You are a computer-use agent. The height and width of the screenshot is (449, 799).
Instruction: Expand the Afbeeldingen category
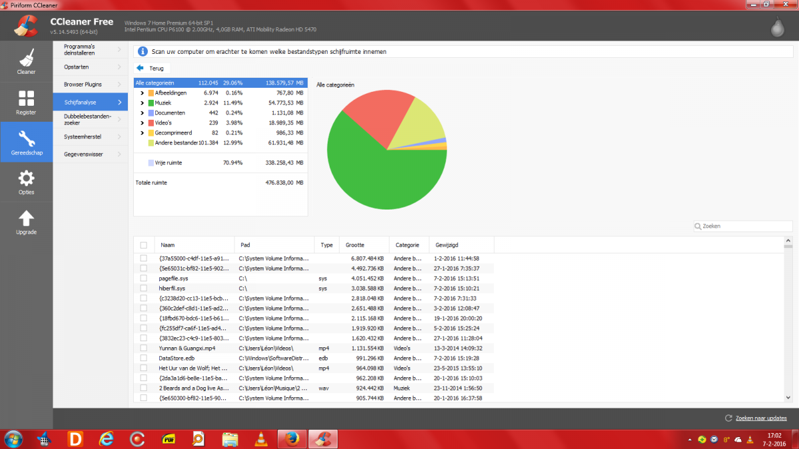(142, 93)
